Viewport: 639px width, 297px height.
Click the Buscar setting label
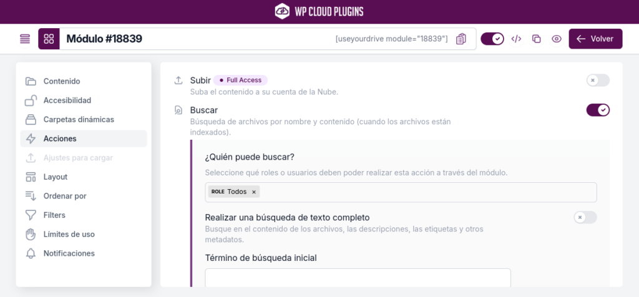tap(204, 110)
